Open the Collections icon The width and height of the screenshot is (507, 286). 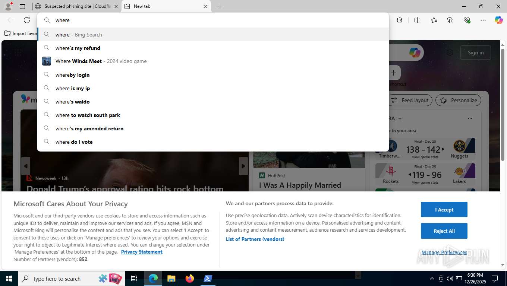click(450, 20)
